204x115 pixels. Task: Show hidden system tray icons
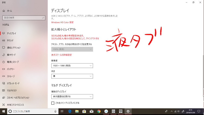[171, 111]
